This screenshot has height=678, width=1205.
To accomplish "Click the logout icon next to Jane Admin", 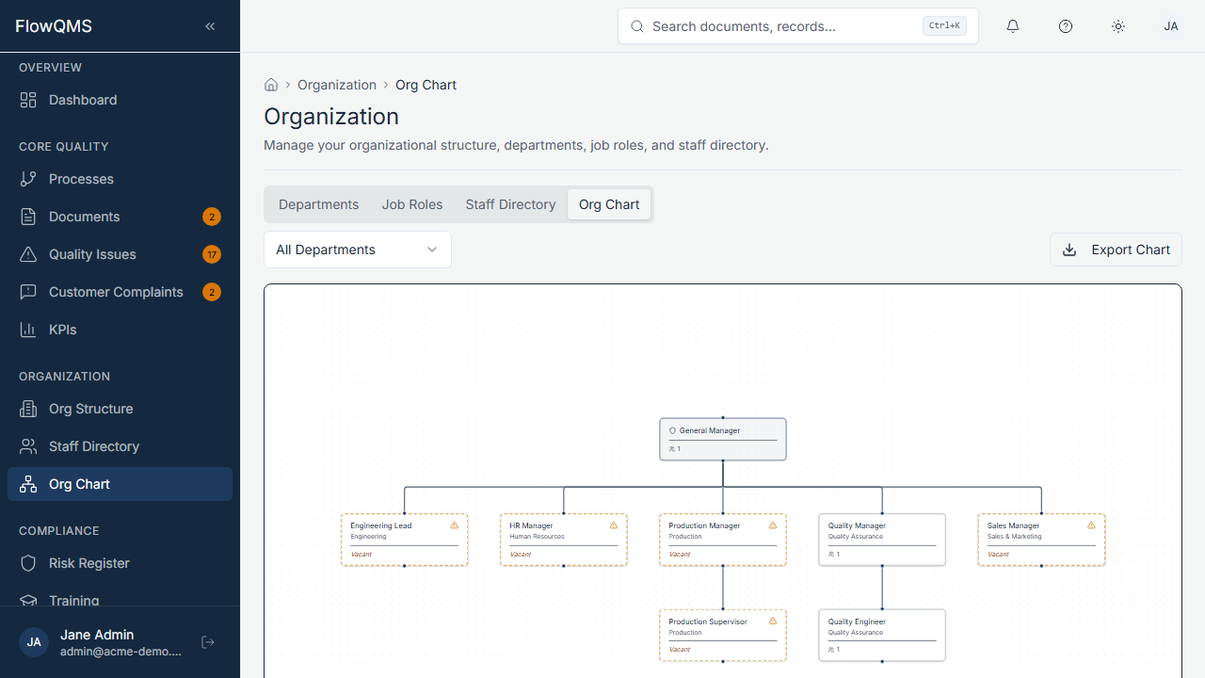I will click(207, 641).
